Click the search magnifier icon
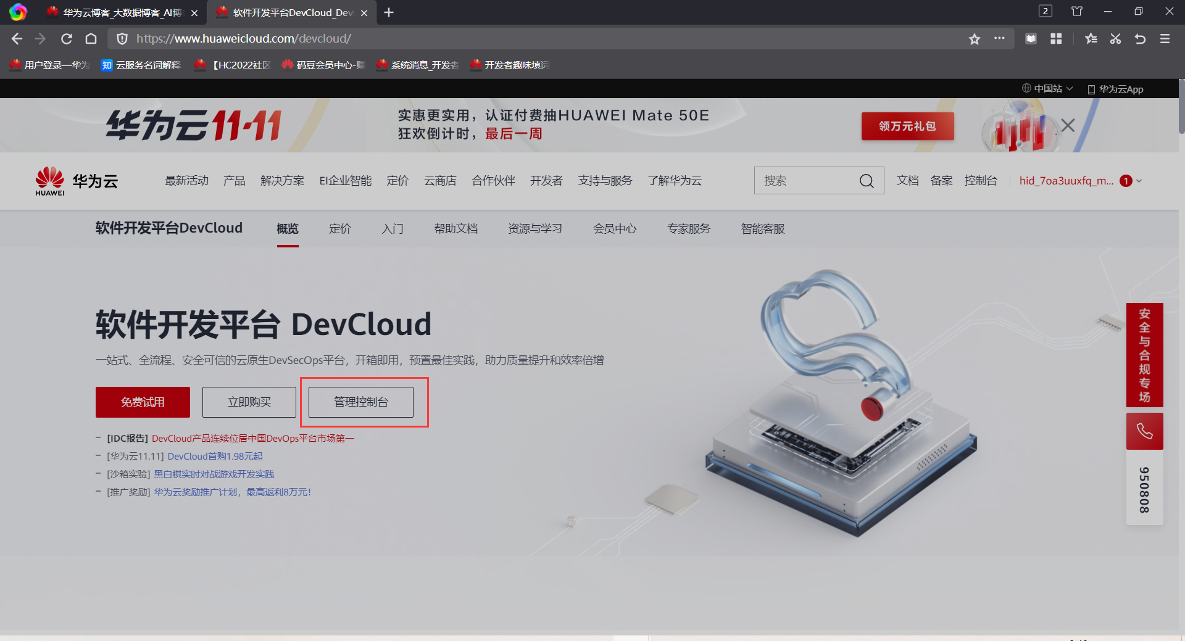Screen dimensions: 1185x641 [867, 181]
